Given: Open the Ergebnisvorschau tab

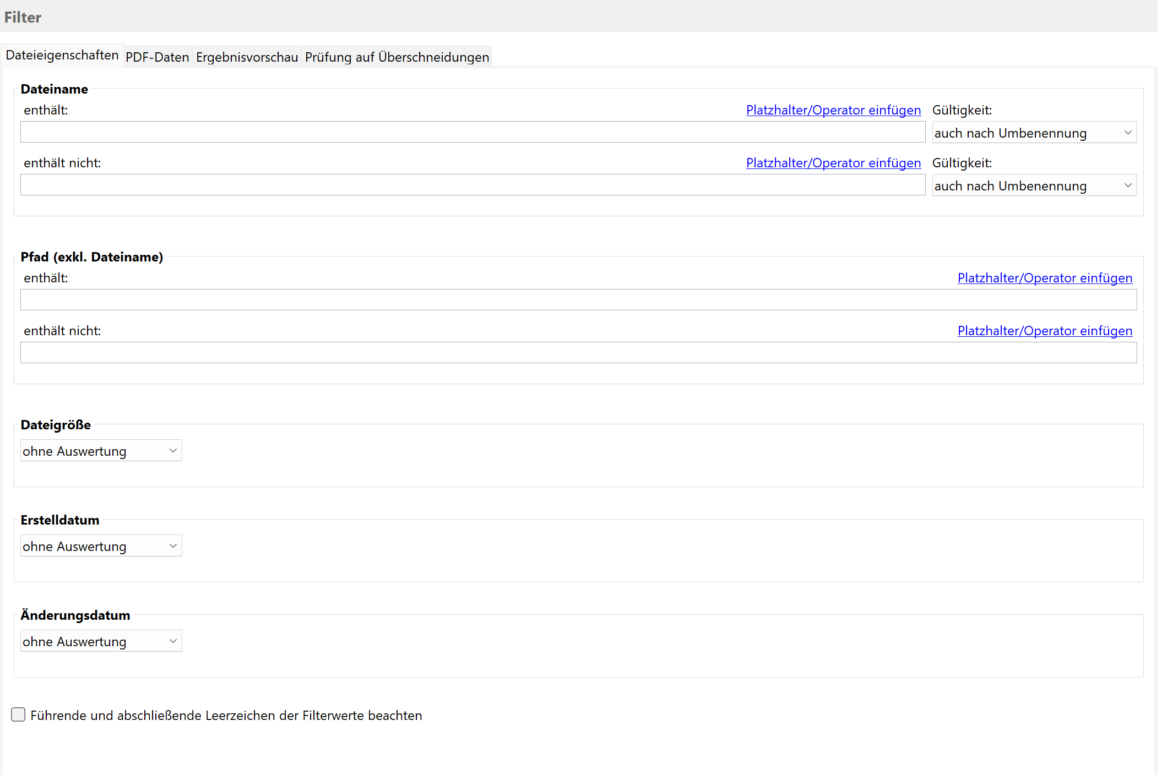Looking at the screenshot, I should 247,57.
